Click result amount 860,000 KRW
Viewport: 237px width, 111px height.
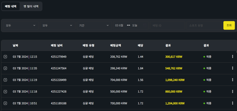[174, 92]
